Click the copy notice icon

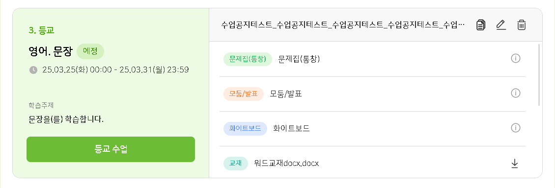[481, 24]
